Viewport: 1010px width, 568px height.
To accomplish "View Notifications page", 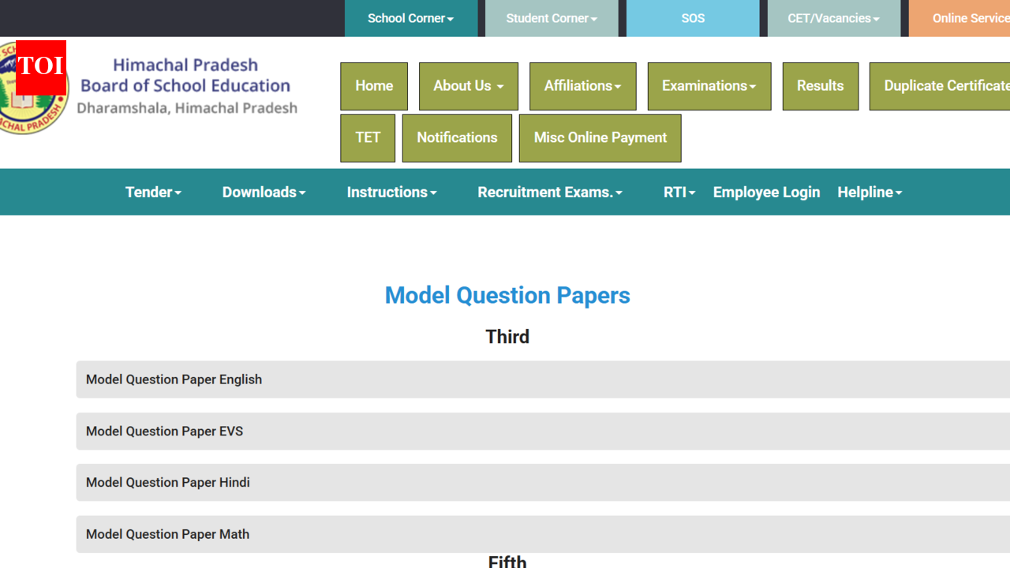I will tap(457, 138).
